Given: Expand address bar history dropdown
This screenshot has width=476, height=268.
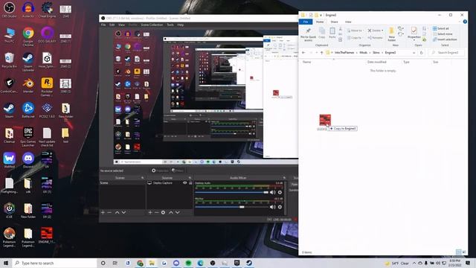Looking at the screenshot, I should pyautogui.click(x=414, y=53).
